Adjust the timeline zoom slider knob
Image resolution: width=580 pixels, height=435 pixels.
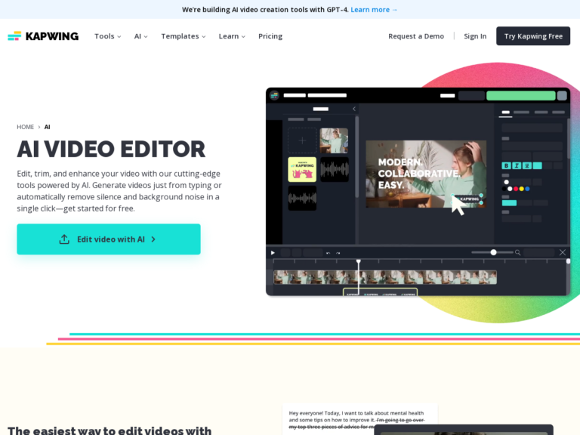(x=493, y=252)
